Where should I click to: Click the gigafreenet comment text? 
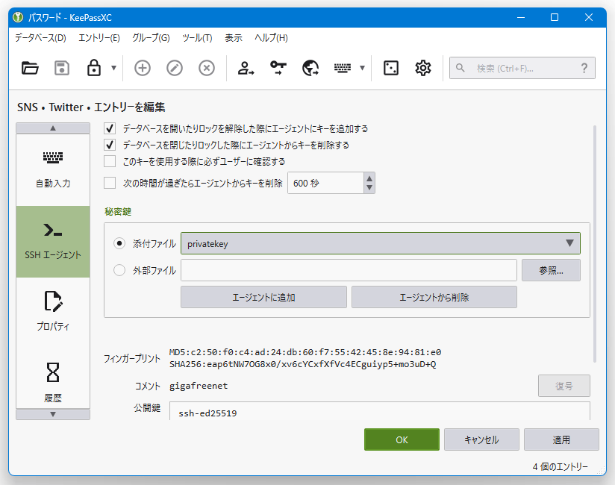pyautogui.click(x=199, y=386)
